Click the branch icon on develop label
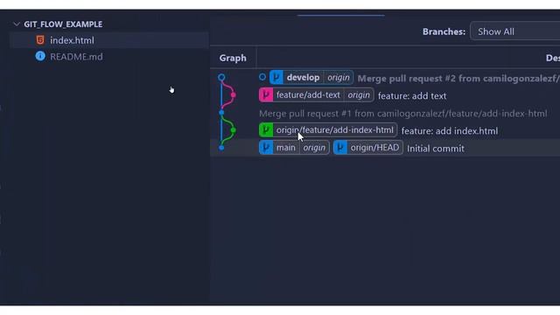Image resolution: width=560 pixels, height=315 pixels. click(x=276, y=78)
